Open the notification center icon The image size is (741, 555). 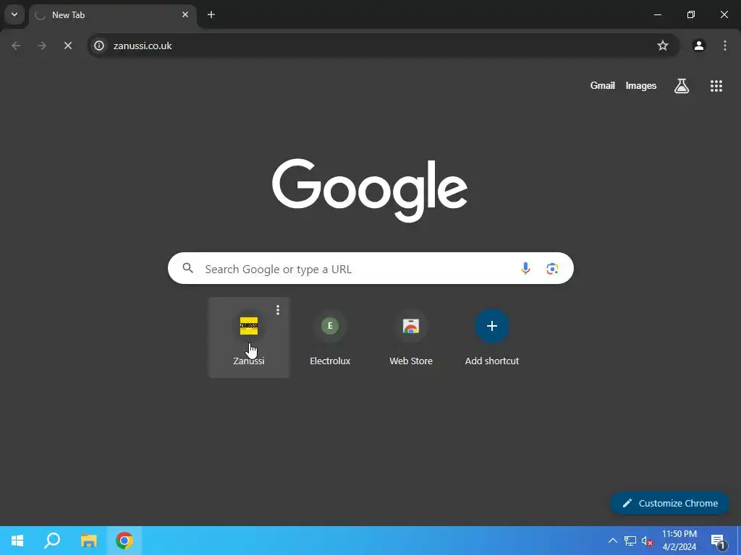coord(719,541)
